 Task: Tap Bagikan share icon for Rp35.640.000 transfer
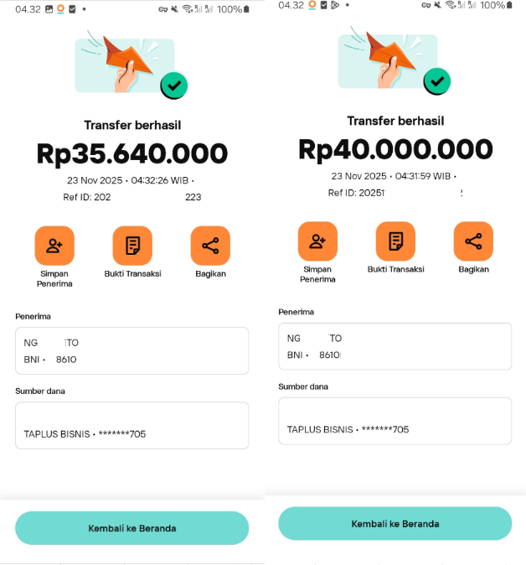210,246
